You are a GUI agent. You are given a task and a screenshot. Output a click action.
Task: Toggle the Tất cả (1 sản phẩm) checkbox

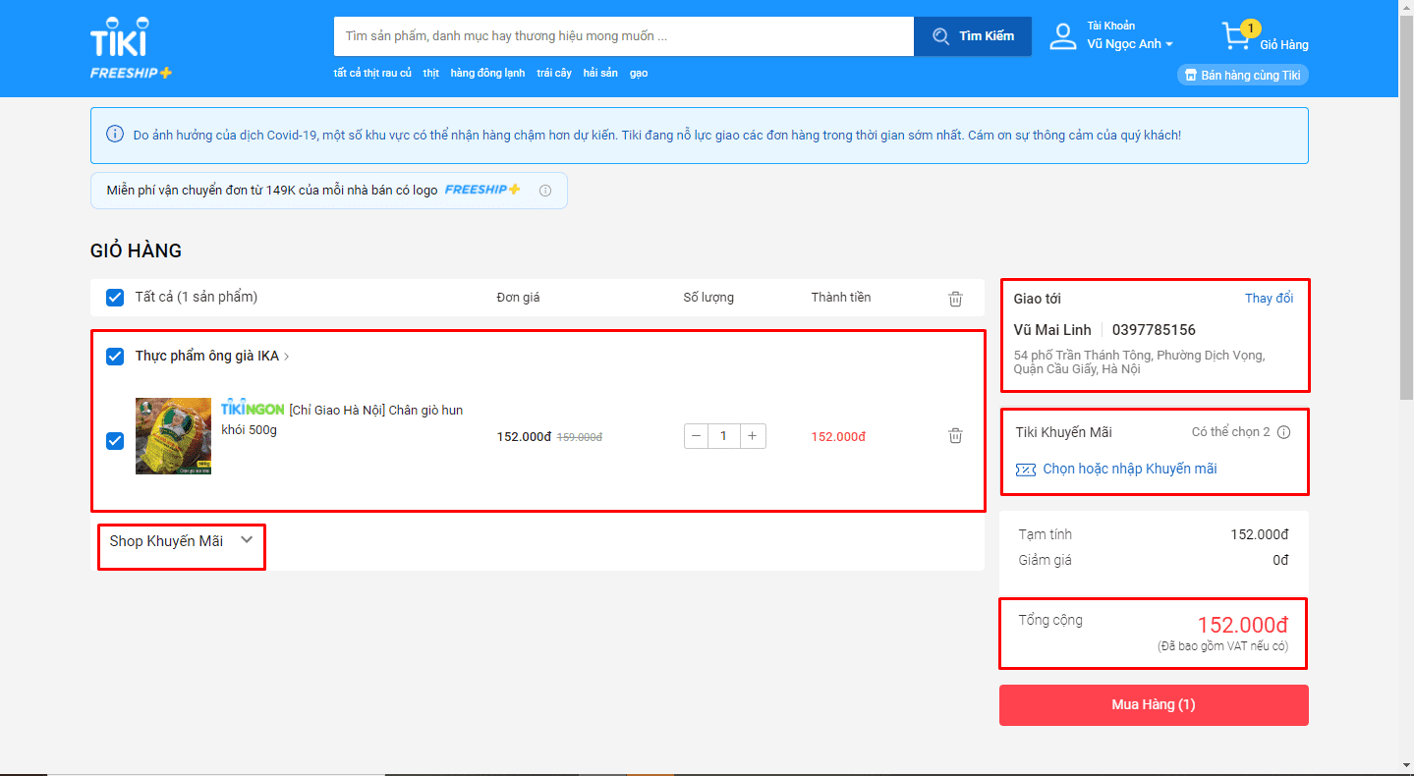point(115,298)
